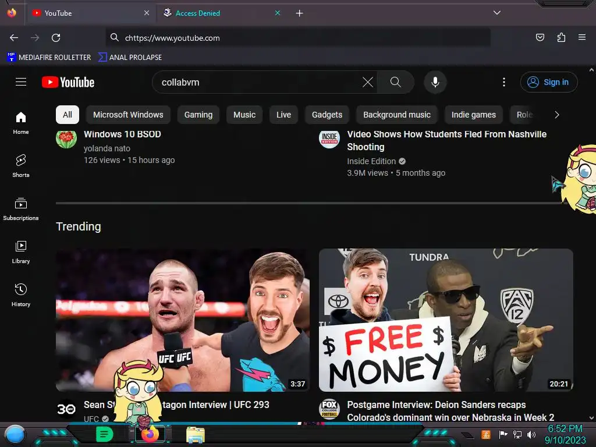Click the page scrollbar down arrow

tap(591, 418)
